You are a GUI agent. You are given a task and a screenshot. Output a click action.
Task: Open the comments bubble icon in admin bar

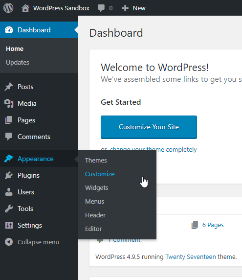click(101, 8)
